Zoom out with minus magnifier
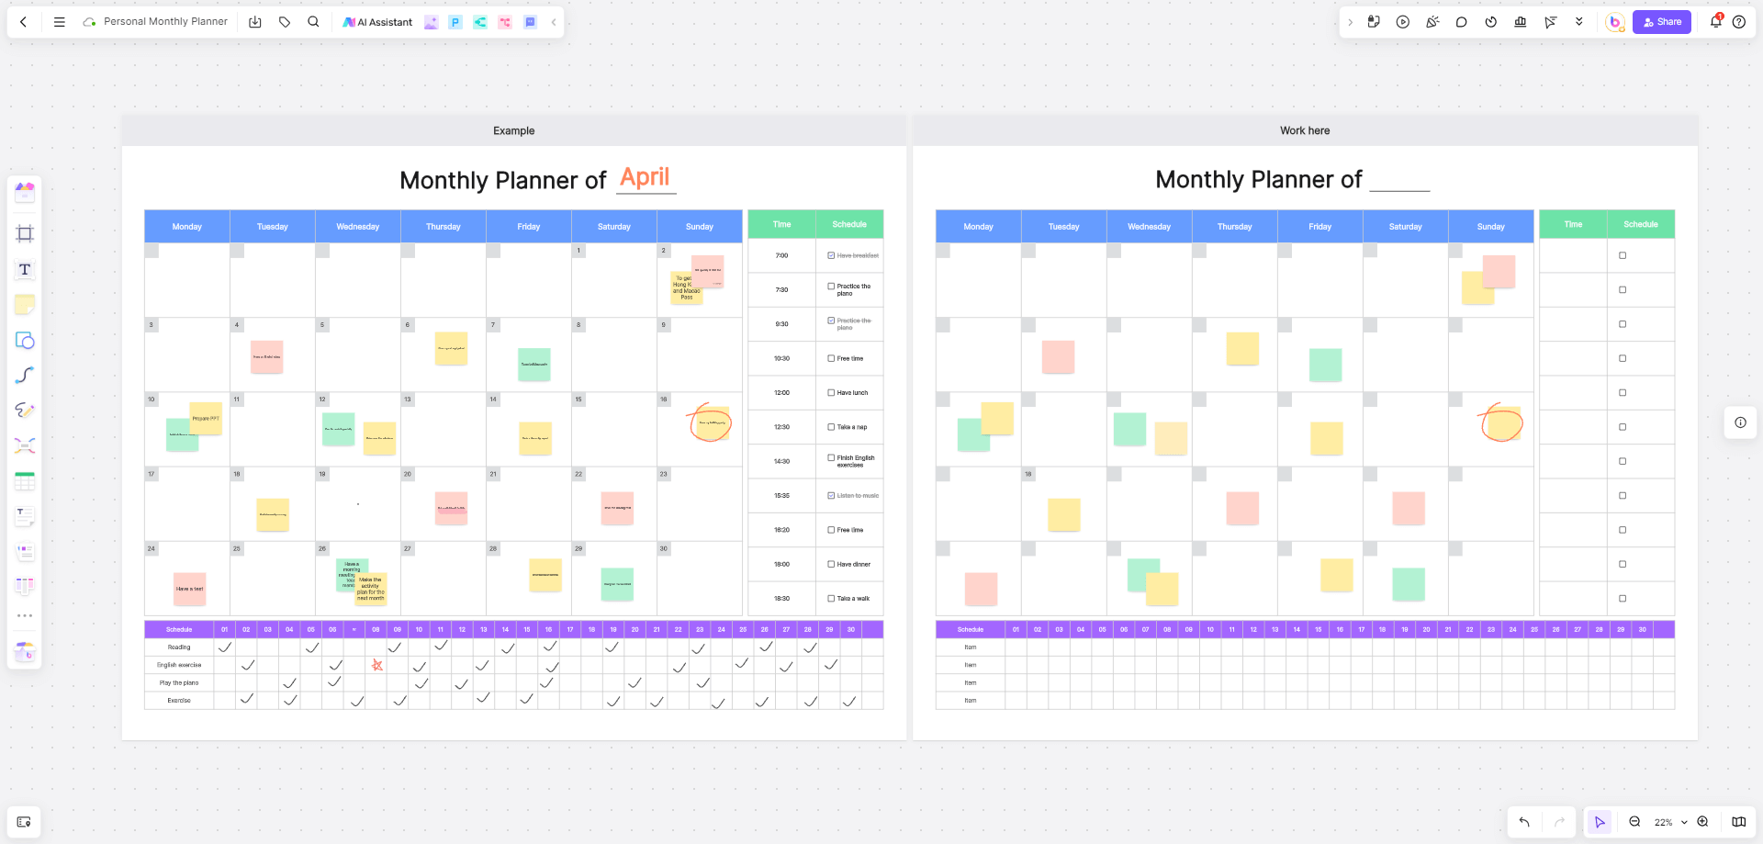This screenshot has height=844, width=1763. pyautogui.click(x=1634, y=822)
